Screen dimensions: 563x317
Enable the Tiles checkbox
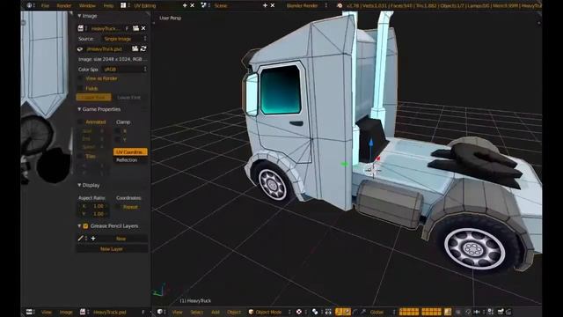click(80, 157)
